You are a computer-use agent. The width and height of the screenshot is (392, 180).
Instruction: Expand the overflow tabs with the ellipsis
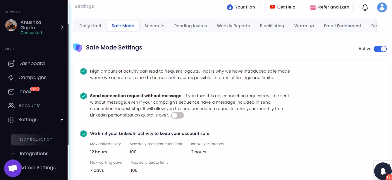[384, 26]
